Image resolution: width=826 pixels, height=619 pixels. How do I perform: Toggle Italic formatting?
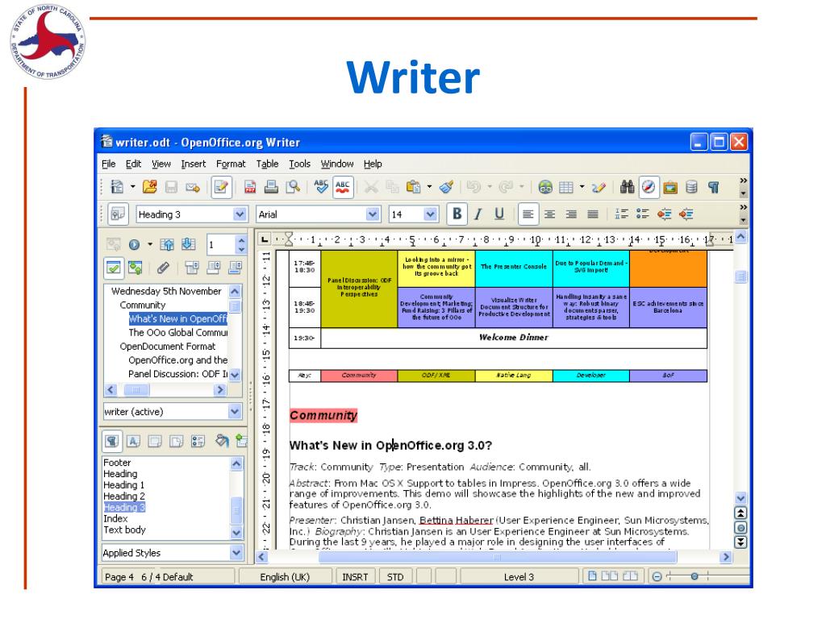(x=478, y=214)
